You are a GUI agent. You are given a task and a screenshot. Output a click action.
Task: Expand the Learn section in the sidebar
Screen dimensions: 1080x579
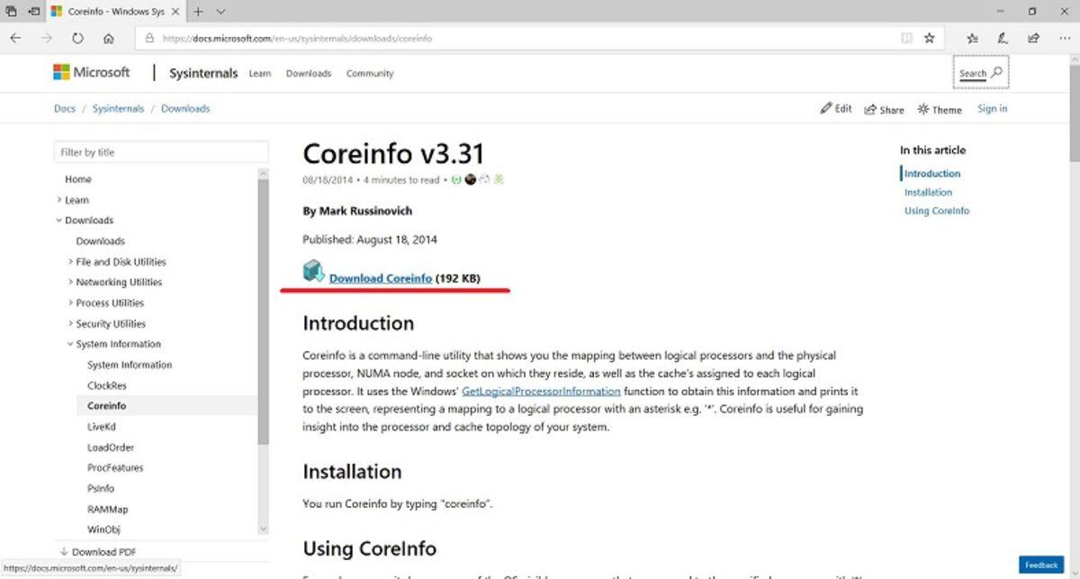point(61,199)
